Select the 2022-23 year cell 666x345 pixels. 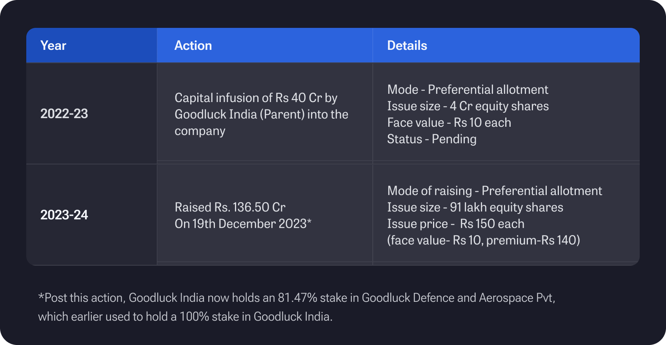[64, 114]
